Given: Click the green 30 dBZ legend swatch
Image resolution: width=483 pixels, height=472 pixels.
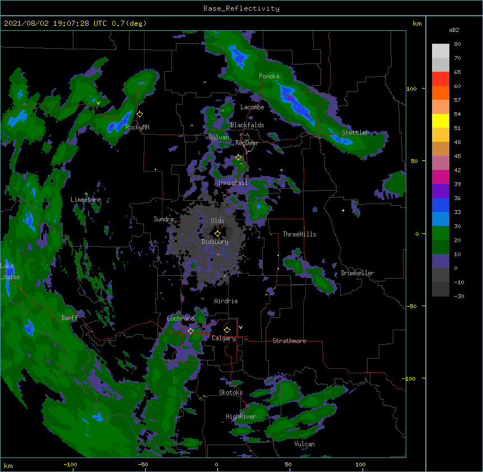Looking at the screenshot, I should (440, 233).
